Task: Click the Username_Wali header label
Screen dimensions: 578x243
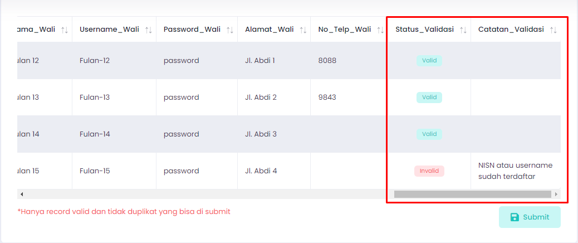Action: coord(110,30)
